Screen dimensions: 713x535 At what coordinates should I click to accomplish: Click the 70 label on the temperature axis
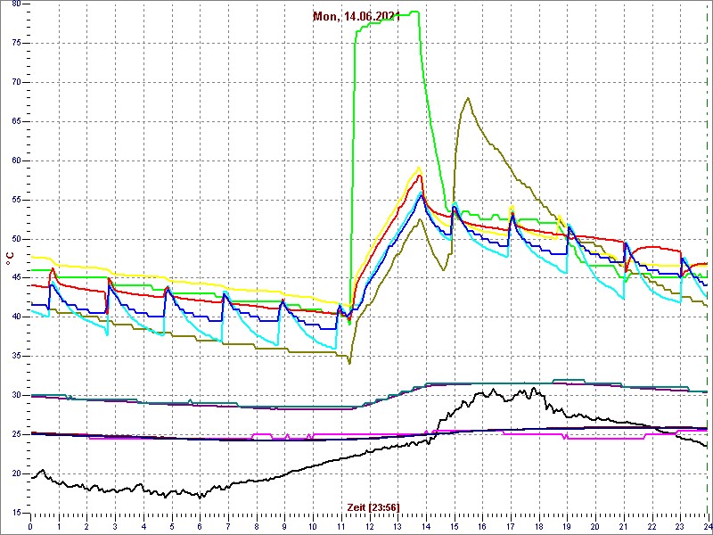pyautogui.click(x=17, y=82)
